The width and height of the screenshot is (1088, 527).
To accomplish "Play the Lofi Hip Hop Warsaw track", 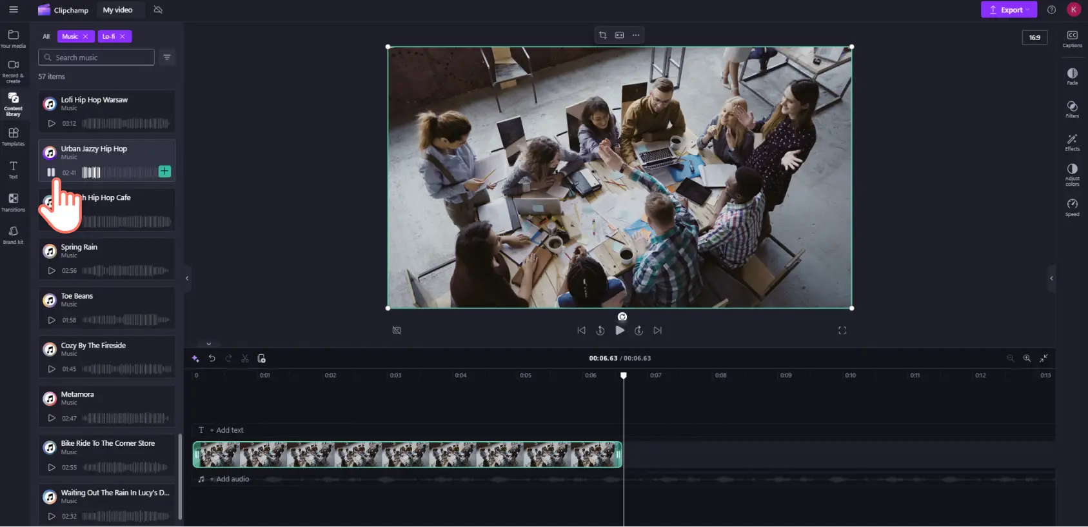I will tap(52, 123).
